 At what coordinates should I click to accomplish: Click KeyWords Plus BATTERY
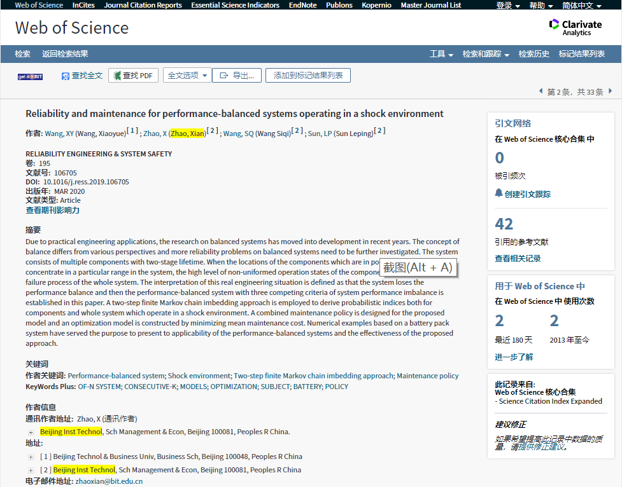pos(308,387)
